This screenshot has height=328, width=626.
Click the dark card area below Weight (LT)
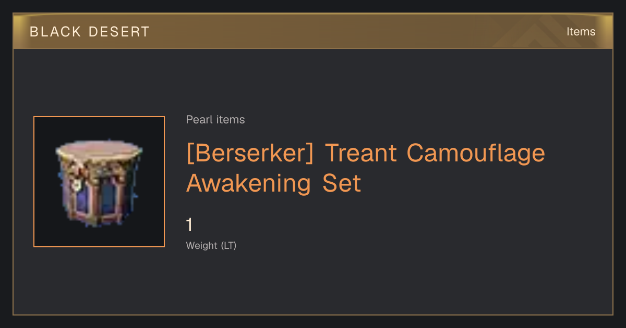(x=313, y=284)
